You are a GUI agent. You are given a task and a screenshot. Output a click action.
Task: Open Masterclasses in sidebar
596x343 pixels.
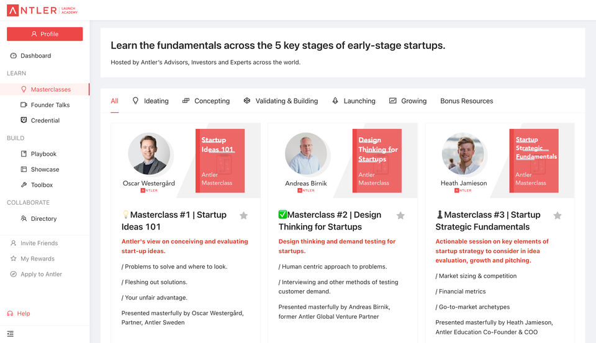(50, 89)
